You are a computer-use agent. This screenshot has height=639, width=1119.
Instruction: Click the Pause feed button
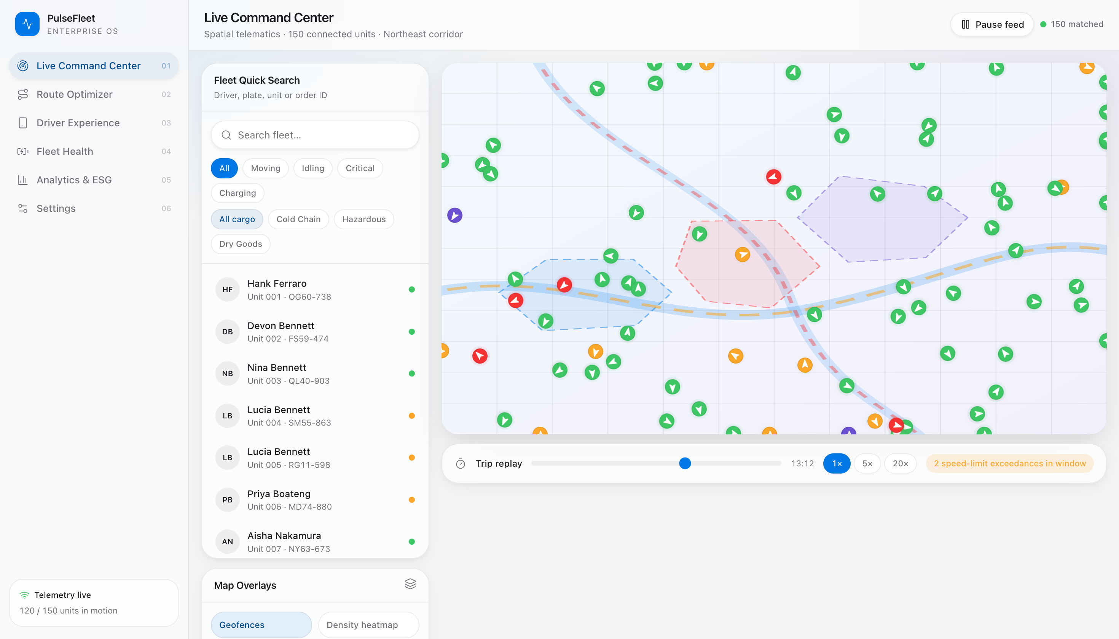(x=992, y=25)
